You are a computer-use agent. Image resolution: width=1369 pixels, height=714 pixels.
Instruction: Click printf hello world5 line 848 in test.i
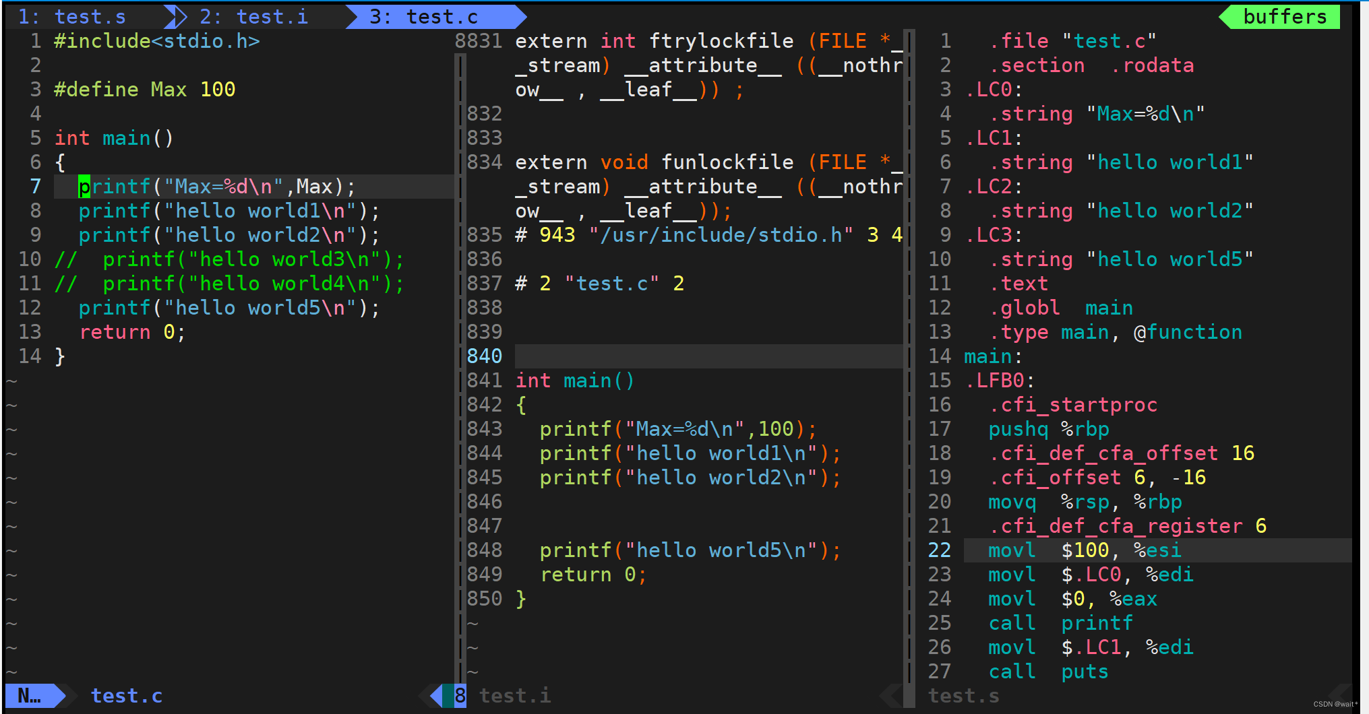click(690, 550)
